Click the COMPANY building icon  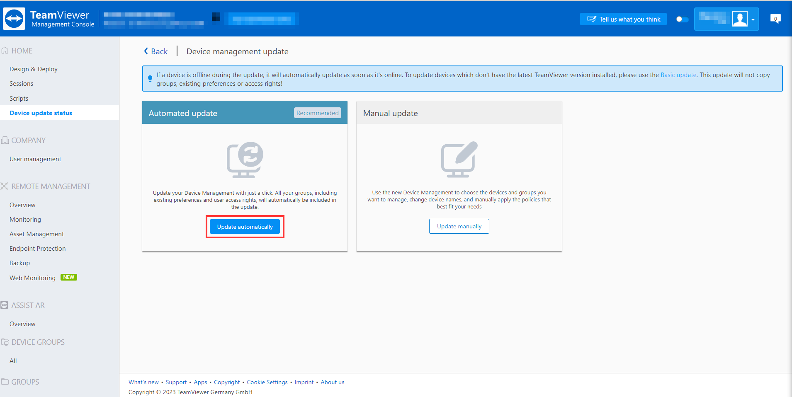tap(5, 140)
